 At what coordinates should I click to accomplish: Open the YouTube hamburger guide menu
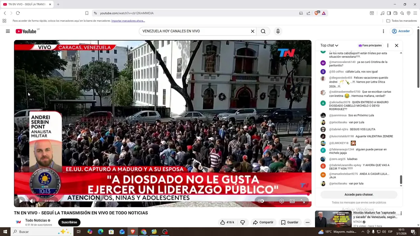click(8, 31)
